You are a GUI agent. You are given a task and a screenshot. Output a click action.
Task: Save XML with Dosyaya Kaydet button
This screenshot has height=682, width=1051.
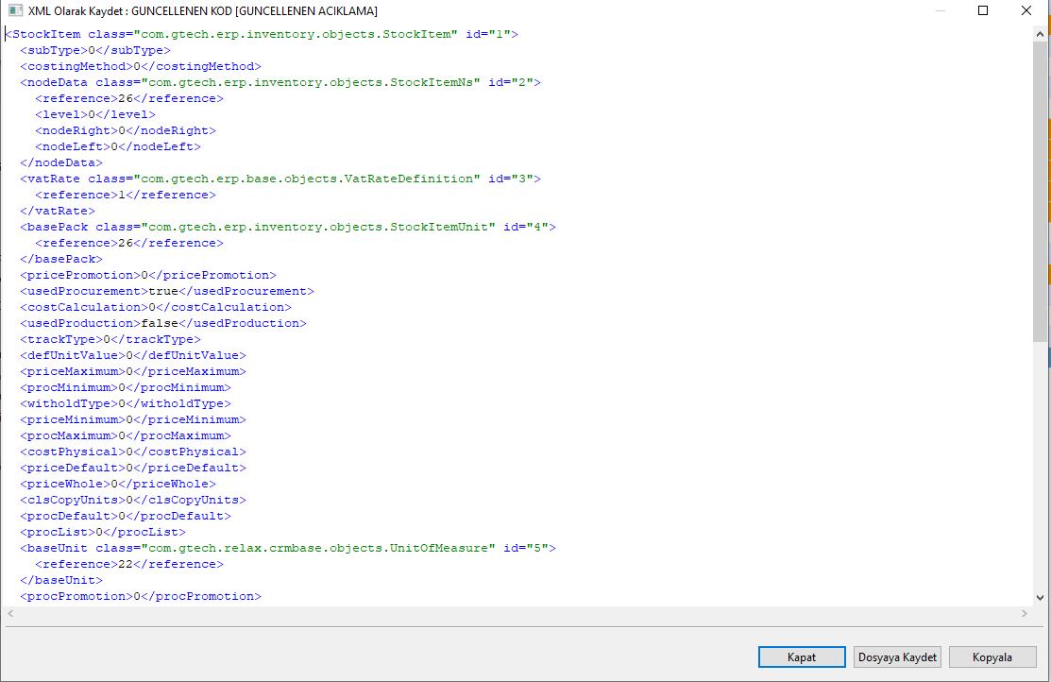(897, 657)
